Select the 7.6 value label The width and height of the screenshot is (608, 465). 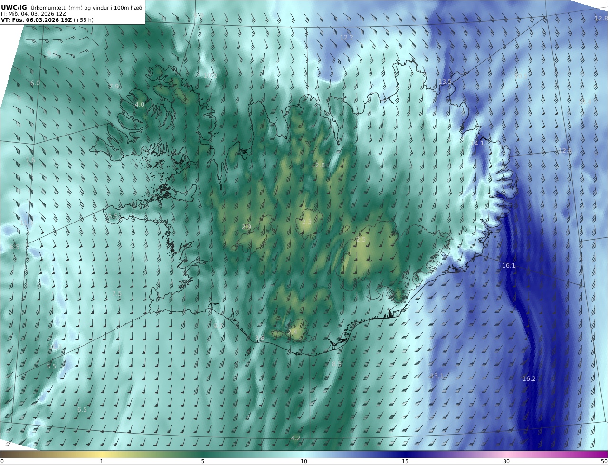coord(30,160)
